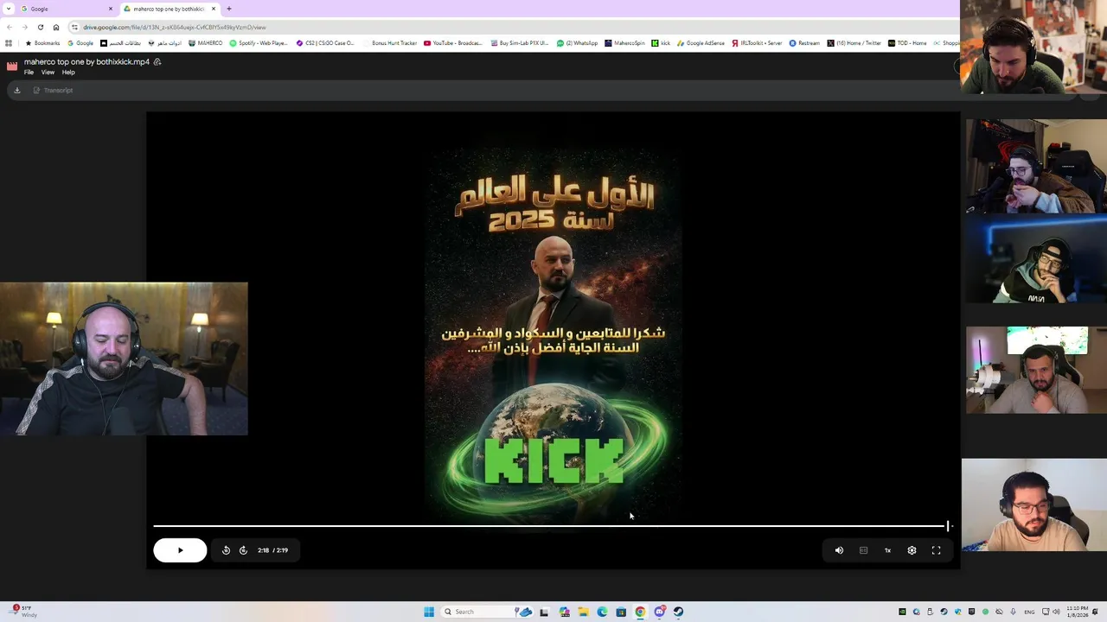The image size is (1107, 622).
Task: Open the File menu in Drive viewer
Action: (x=29, y=73)
